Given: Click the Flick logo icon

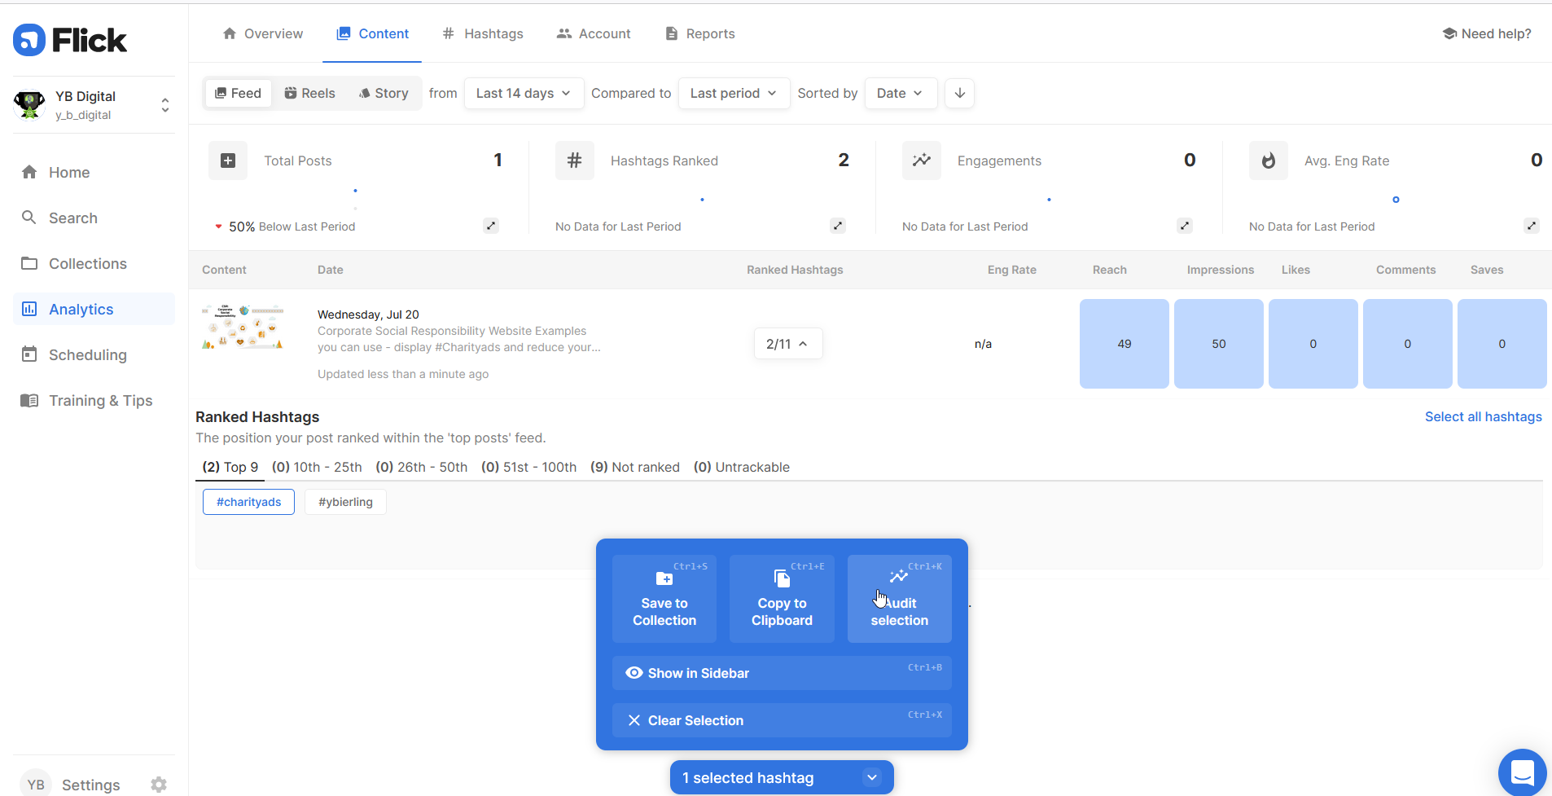Looking at the screenshot, I should (x=29, y=40).
